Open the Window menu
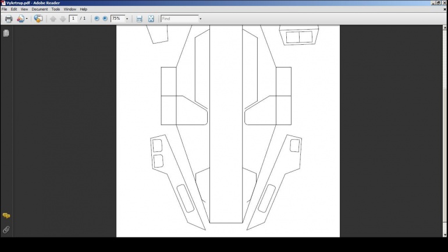448x252 pixels. [x=70, y=9]
